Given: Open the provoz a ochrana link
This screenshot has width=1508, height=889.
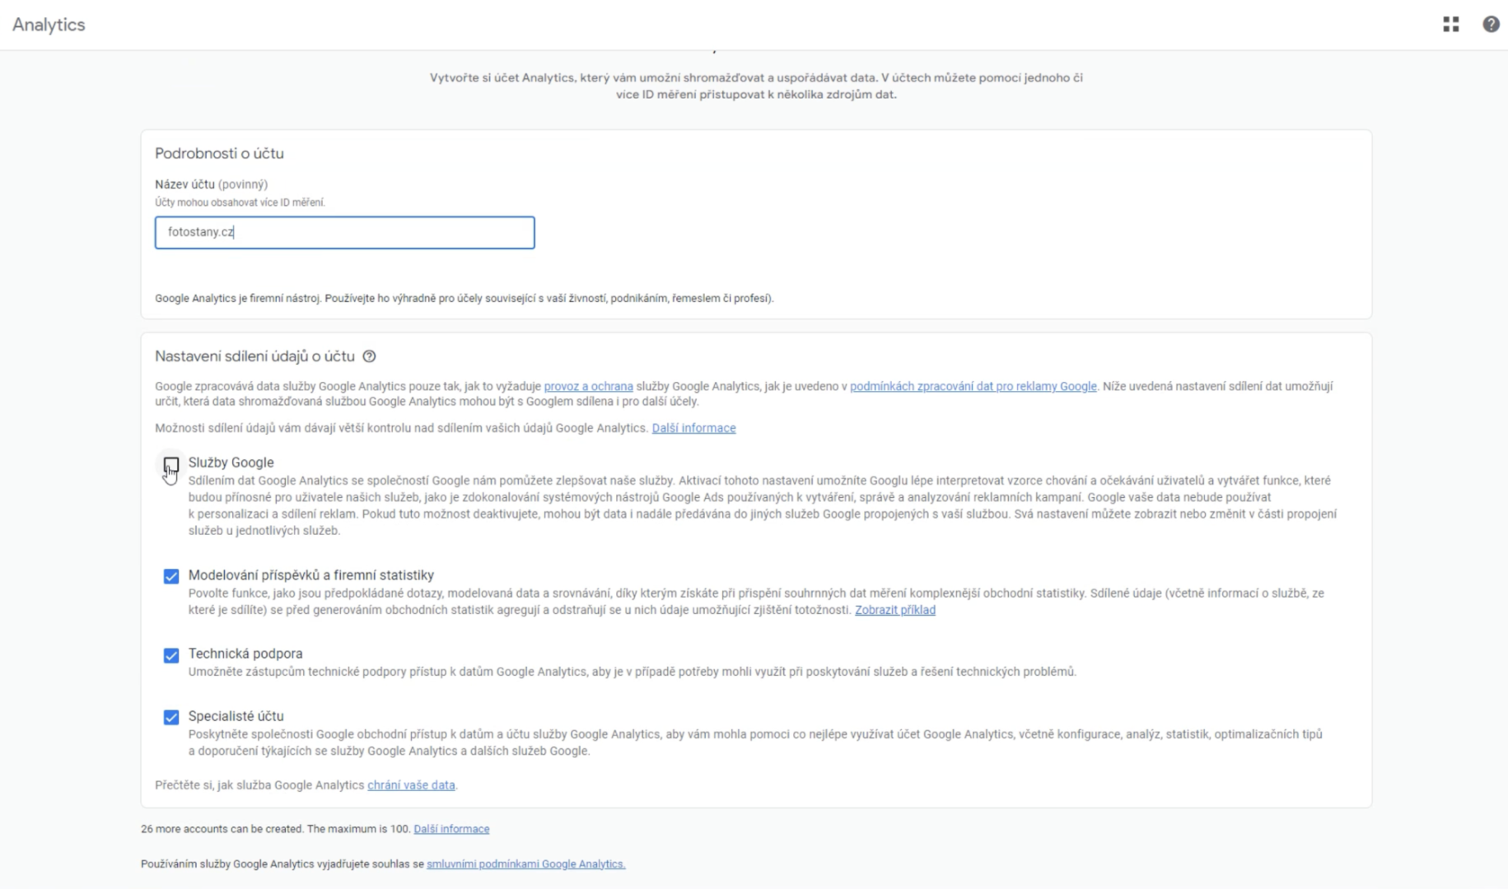Looking at the screenshot, I should point(588,386).
